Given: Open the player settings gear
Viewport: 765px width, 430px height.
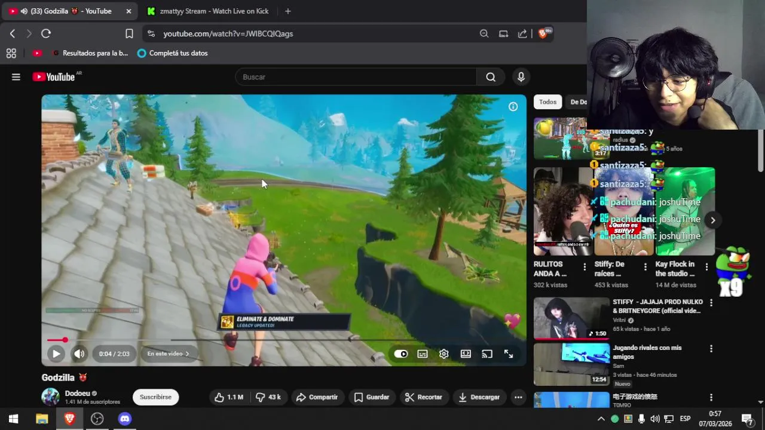Looking at the screenshot, I should click(444, 354).
